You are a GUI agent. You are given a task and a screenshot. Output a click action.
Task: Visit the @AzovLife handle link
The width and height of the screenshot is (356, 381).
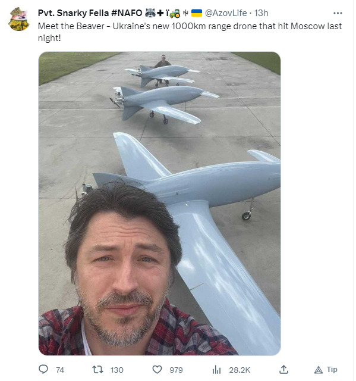tap(226, 13)
